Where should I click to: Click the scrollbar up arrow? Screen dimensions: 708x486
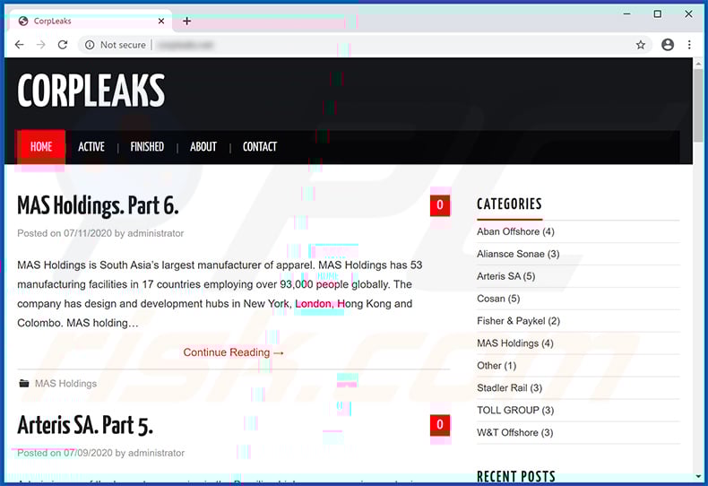[698, 64]
